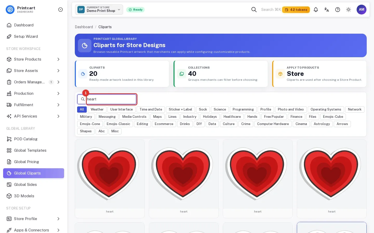Open POD Catalog in the sidebar

pyautogui.click(x=34, y=139)
